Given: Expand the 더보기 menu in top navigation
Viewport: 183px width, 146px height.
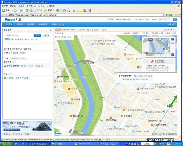Looking at the screenshot, I should coord(154,20).
